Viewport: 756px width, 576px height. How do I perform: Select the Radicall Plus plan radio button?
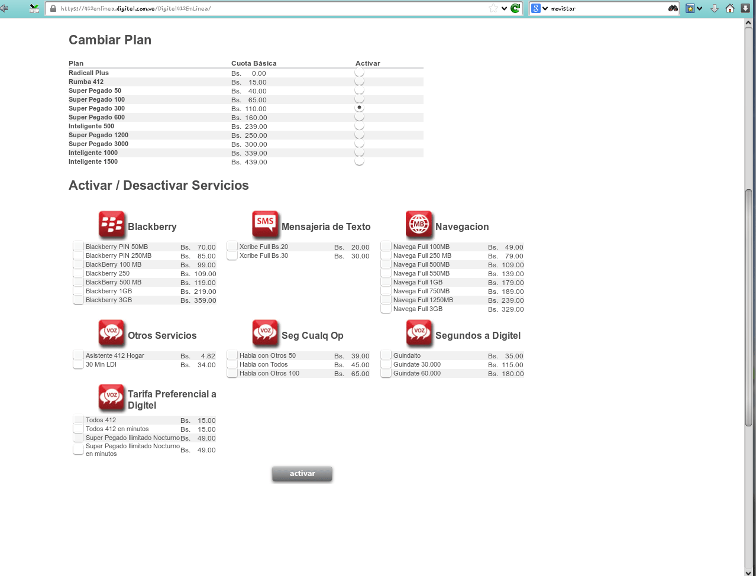pos(359,73)
